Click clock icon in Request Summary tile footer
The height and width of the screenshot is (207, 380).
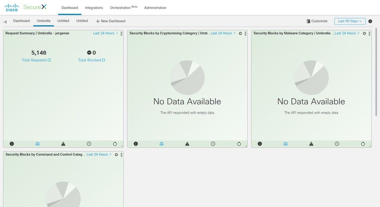tap(89, 144)
